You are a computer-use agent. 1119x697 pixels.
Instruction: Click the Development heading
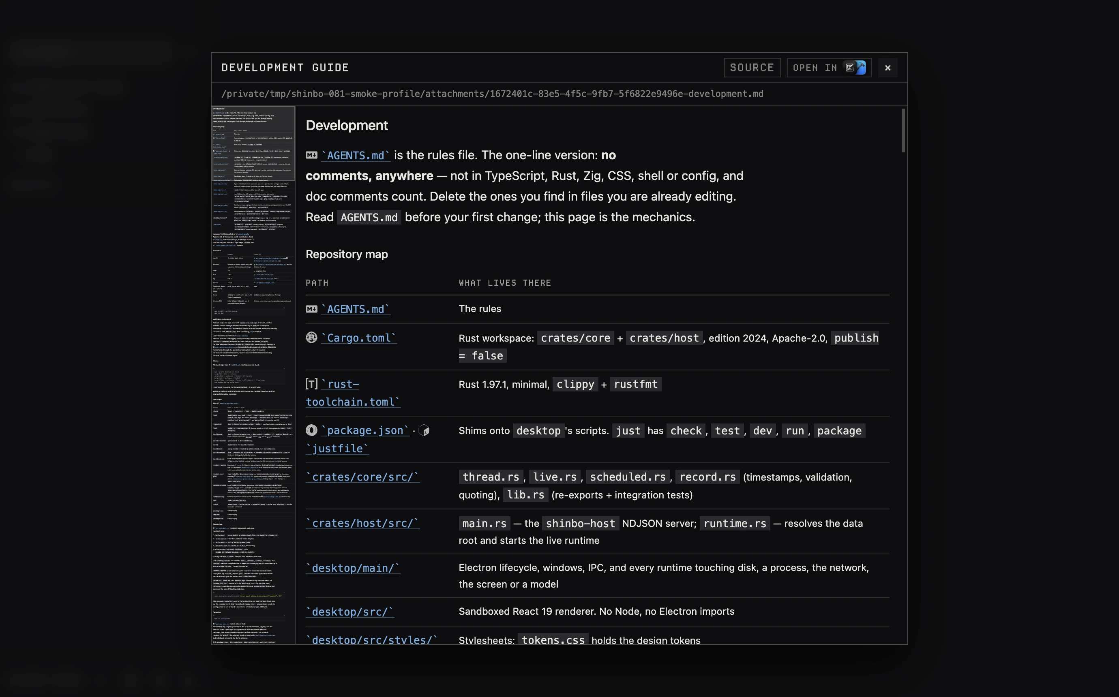(347, 125)
